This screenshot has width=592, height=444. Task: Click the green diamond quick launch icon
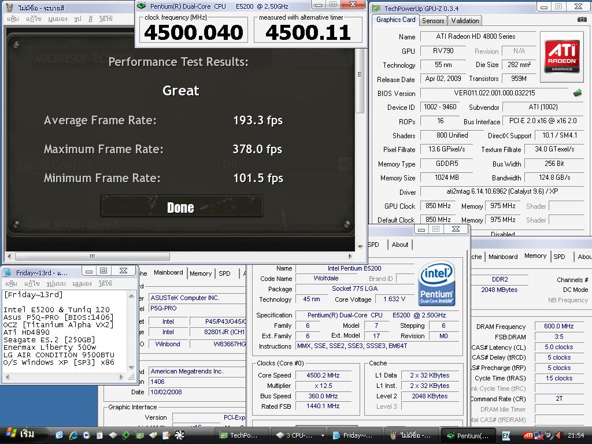[126, 435]
